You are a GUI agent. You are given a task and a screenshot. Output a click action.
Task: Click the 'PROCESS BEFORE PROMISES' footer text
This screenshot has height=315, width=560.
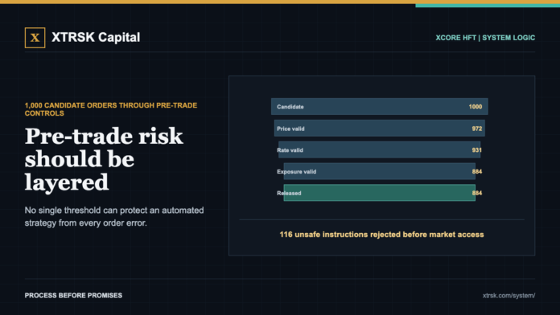pos(73,296)
